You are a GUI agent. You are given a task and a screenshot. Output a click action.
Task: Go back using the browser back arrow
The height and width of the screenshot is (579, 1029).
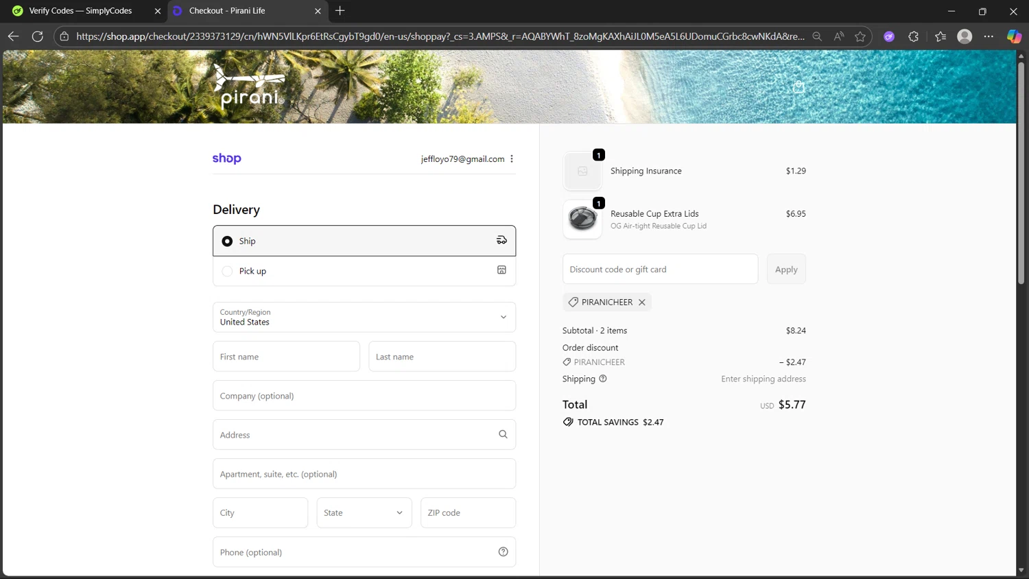coord(13,36)
